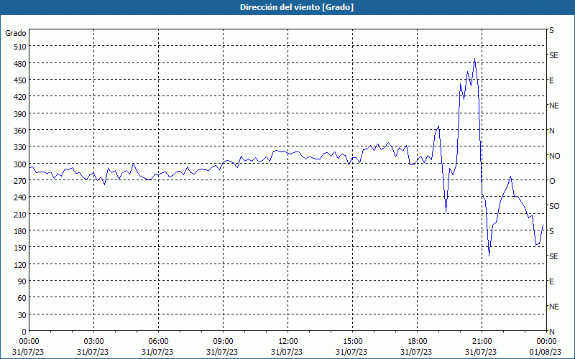Click the "NO" compass label on the right axis
The width and height of the screenshot is (575, 359).
(x=555, y=156)
